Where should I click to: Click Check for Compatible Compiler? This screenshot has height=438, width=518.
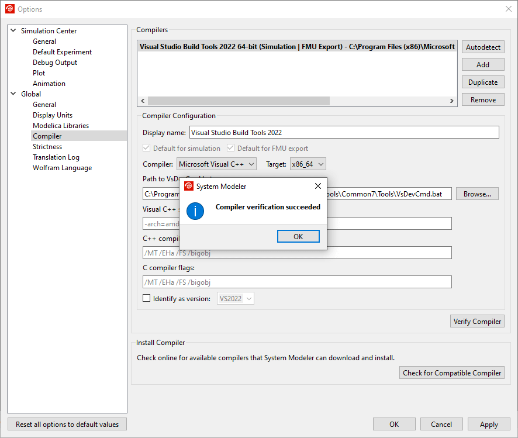click(x=451, y=373)
